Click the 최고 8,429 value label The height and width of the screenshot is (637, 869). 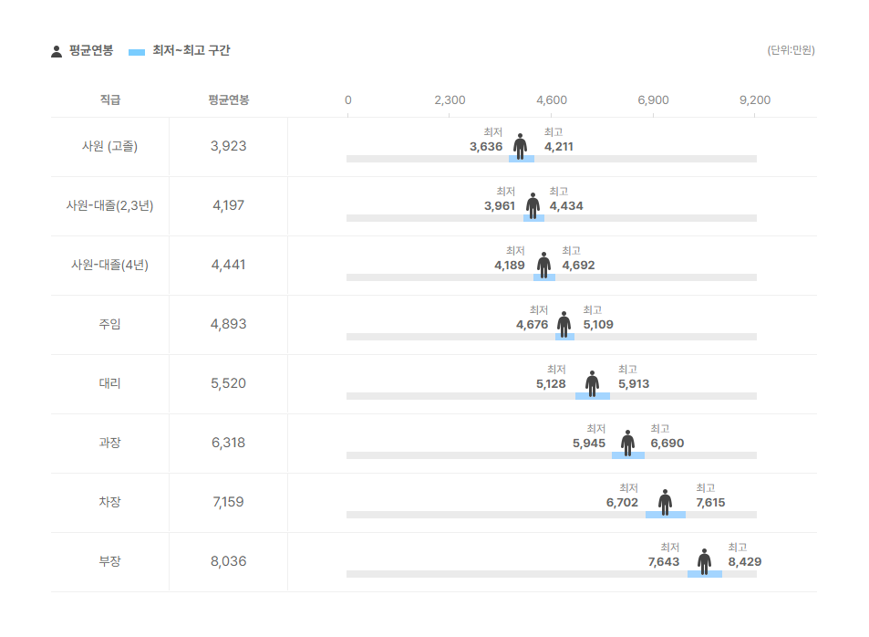(744, 561)
